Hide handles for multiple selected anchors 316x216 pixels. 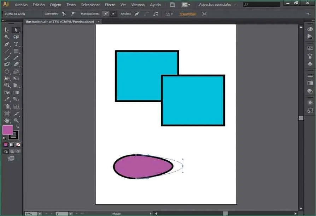click(113, 14)
